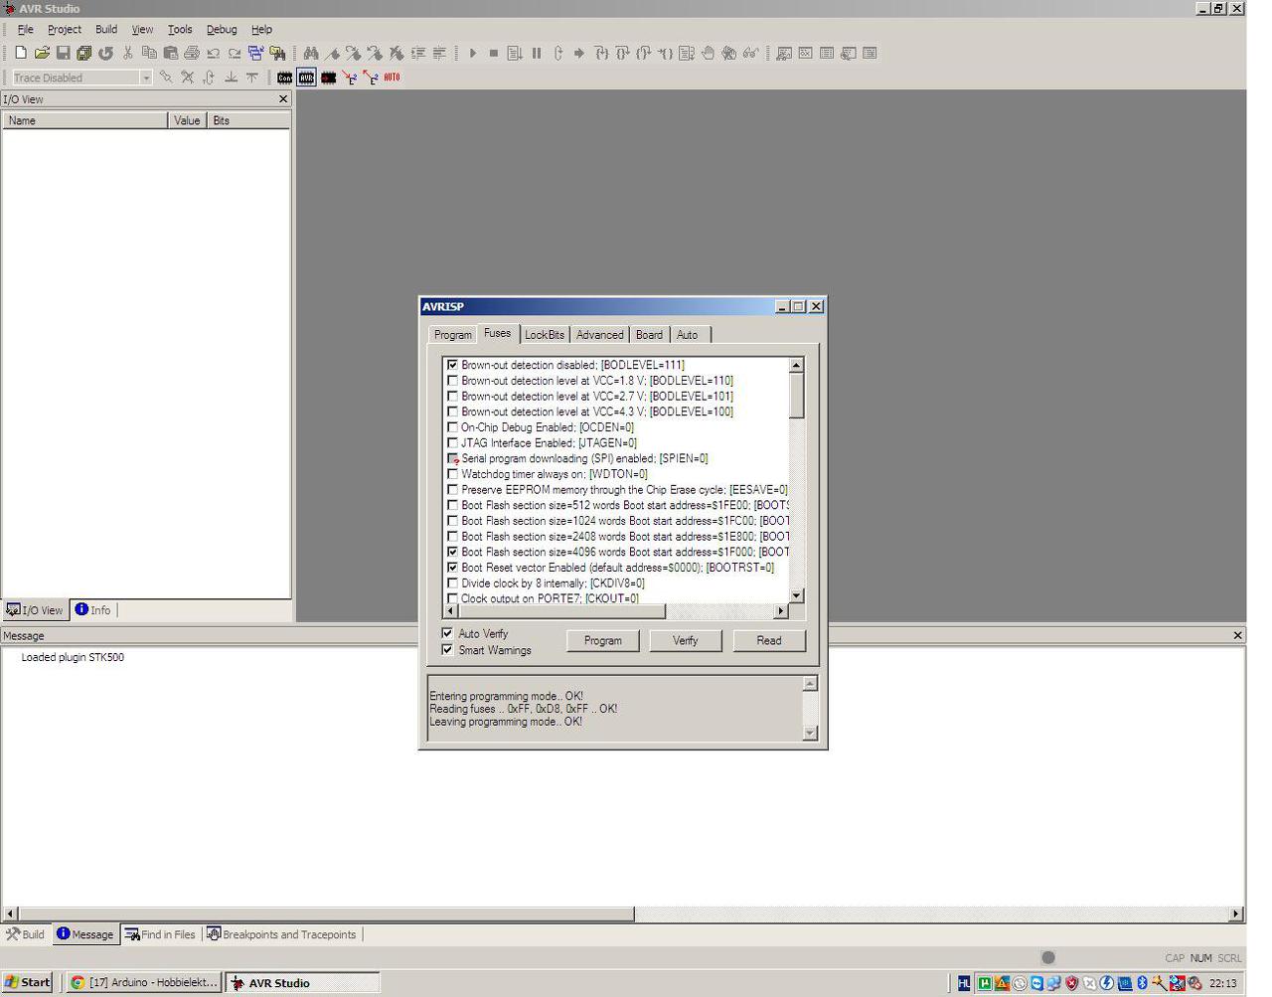Click the Save All toolbar icon
The width and height of the screenshot is (1272, 997).
tap(84, 54)
